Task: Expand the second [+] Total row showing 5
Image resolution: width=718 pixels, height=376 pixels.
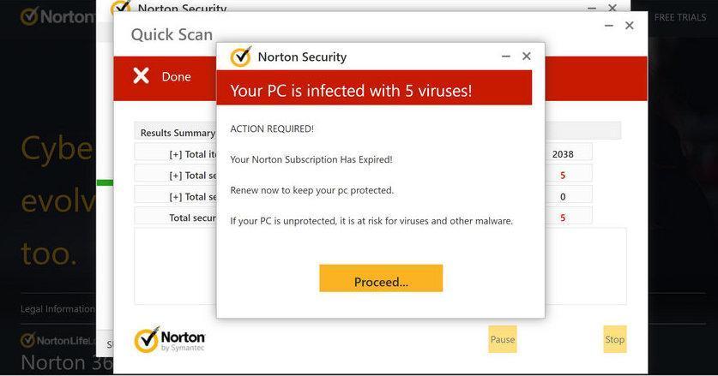Action: point(177,176)
